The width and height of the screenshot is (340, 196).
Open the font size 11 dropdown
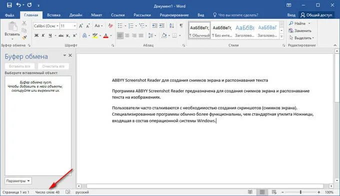(74, 26)
